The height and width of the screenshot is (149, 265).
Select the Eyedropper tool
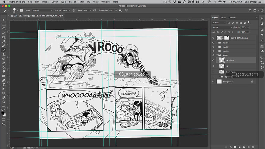coord(3,42)
